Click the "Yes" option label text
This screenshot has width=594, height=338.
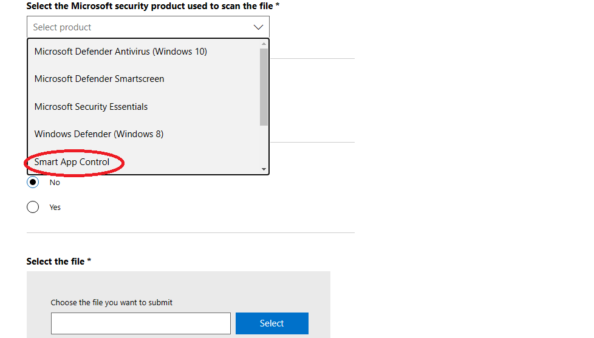click(x=55, y=208)
